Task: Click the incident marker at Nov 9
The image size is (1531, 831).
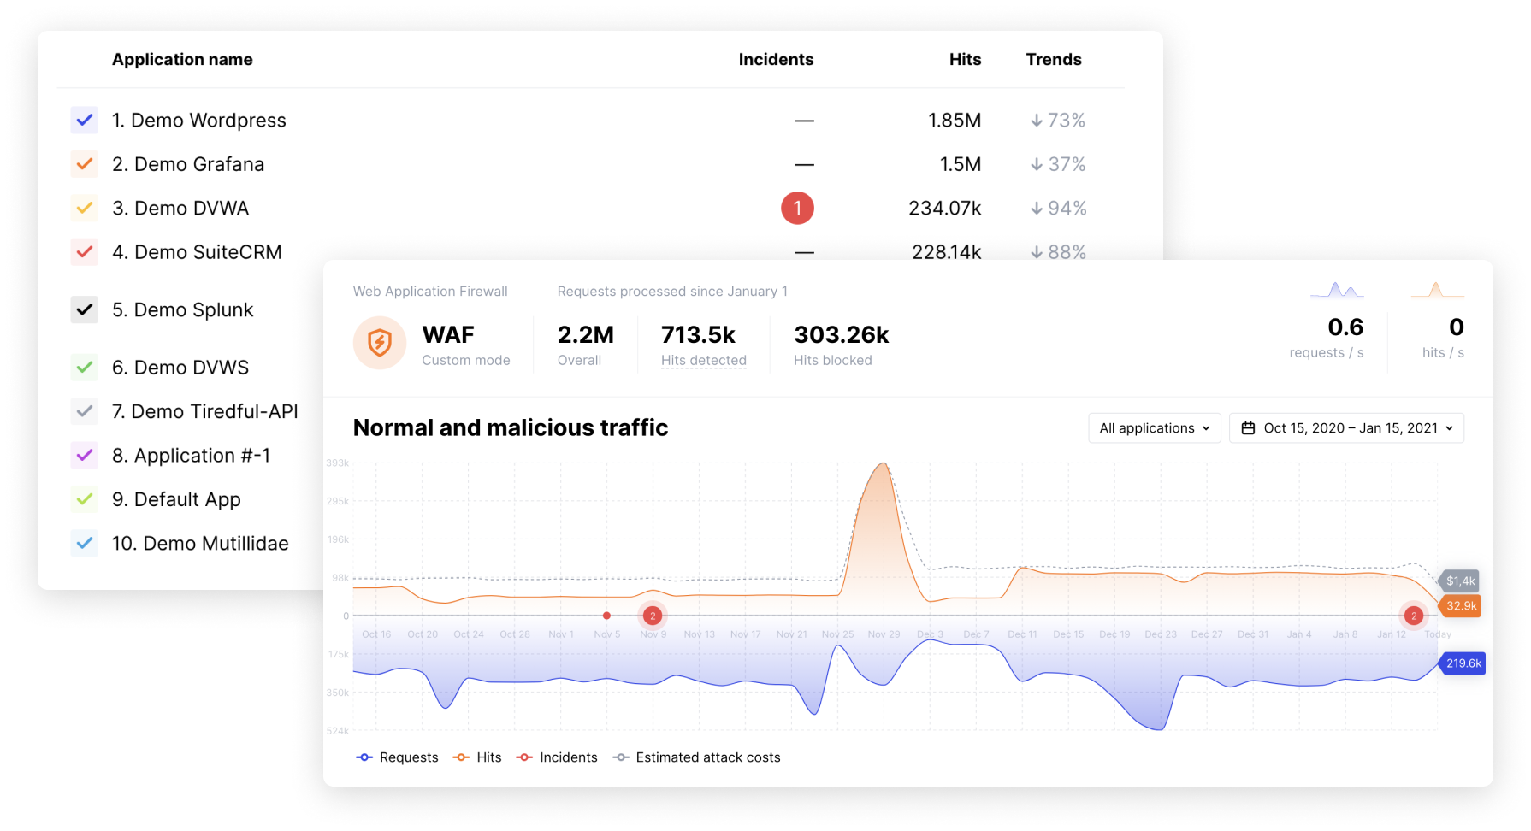Action: coord(653,616)
